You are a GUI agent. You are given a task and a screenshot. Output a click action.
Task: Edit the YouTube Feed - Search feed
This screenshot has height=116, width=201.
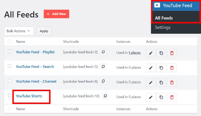[151, 68]
